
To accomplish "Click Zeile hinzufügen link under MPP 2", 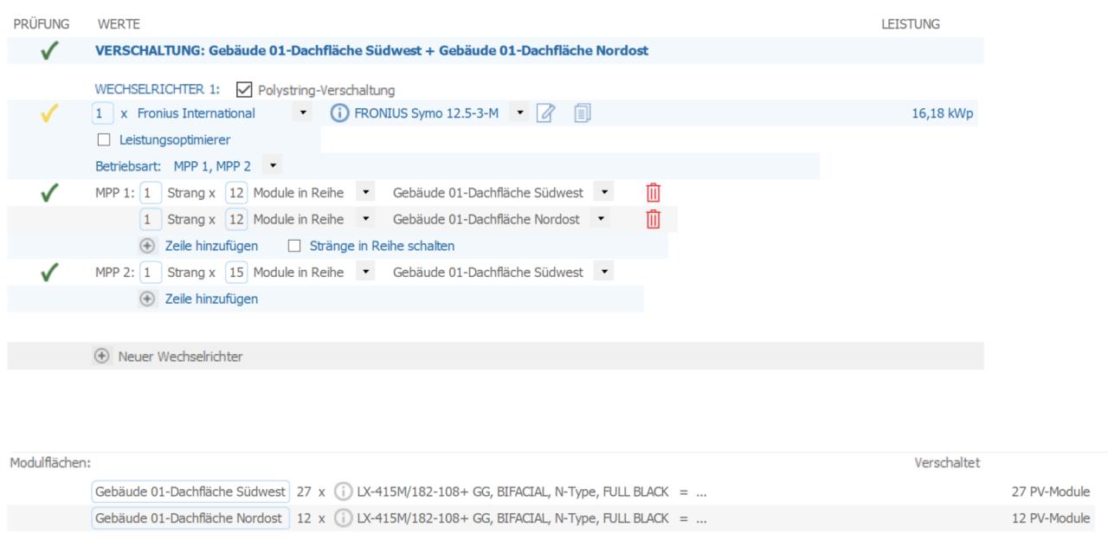I will [x=211, y=299].
